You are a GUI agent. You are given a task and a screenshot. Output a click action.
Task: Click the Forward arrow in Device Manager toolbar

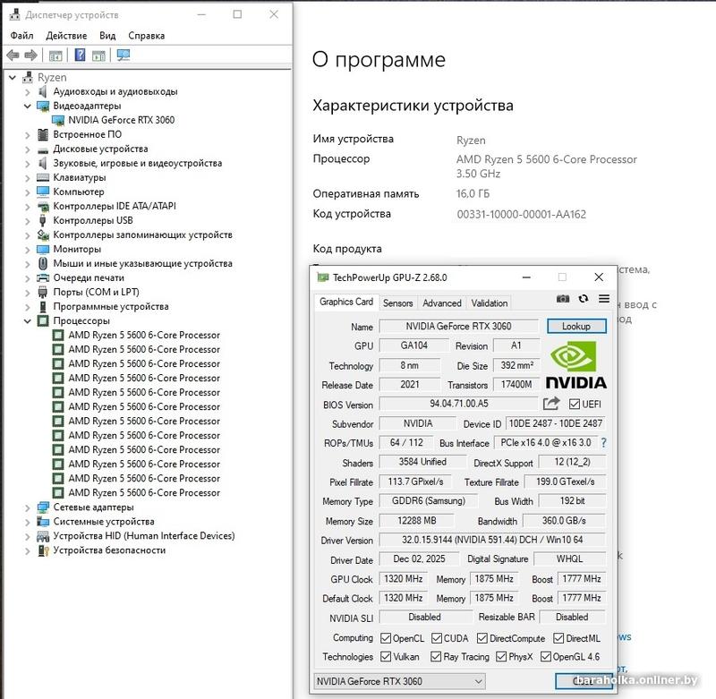30,55
